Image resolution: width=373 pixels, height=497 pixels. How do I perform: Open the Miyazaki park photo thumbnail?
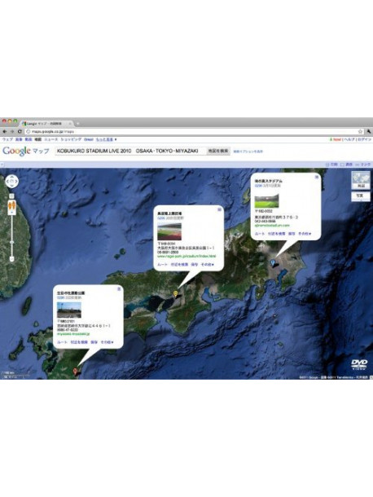coord(69,310)
